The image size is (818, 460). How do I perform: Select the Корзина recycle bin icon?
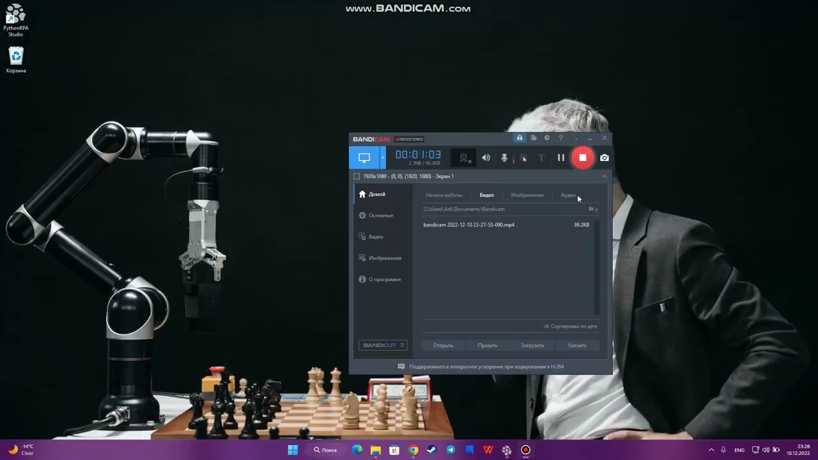click(x=16, y=60)
